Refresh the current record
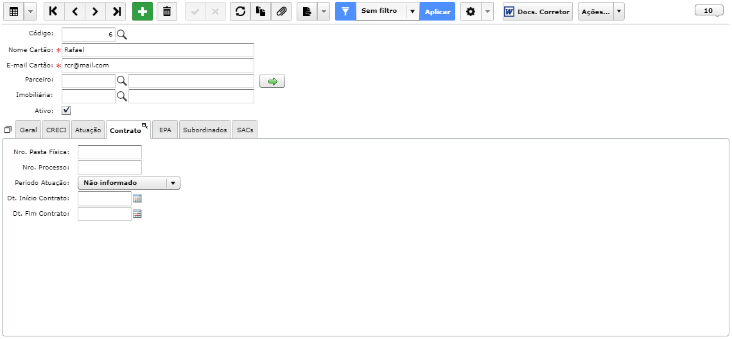Screen dimensions: 732x339 [240, 12]
